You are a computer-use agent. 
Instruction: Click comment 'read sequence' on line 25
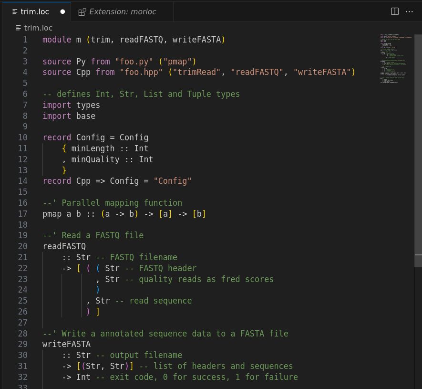(x=160, y=301)
